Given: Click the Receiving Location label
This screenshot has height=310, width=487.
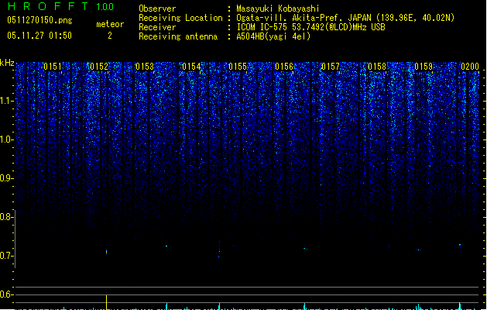Looking at the screenshot, I should coord(180,18).
